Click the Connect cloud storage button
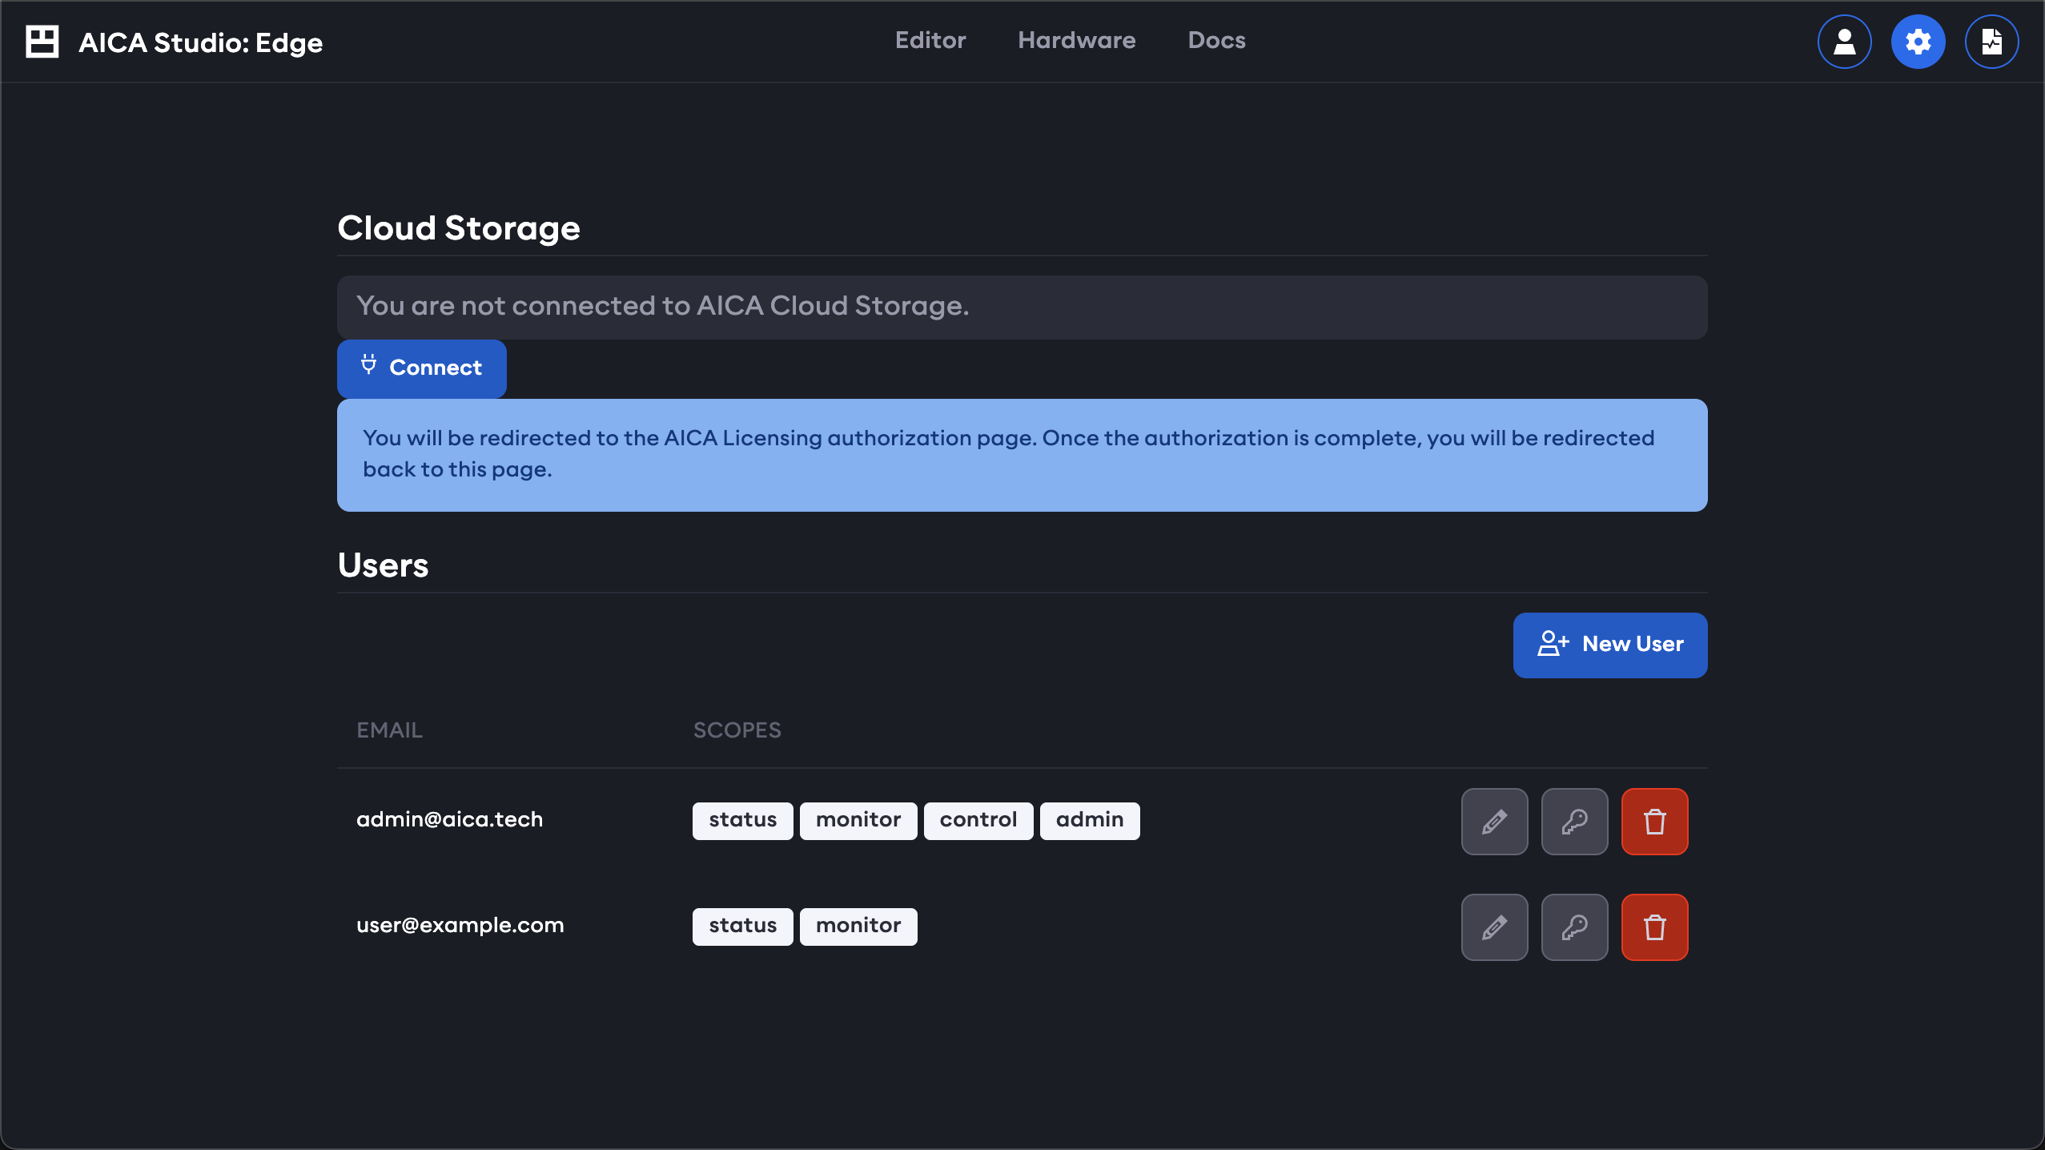This screenshot has width=2045, height=1150. pyautogui.click(x=422, y=368)
